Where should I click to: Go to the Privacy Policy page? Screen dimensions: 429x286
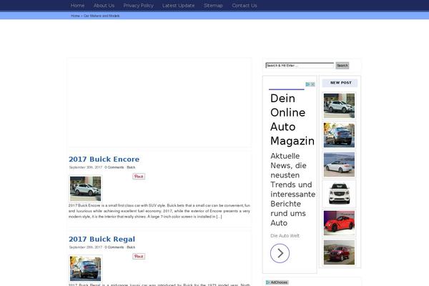pyautogui.click(x=138, y=6)
